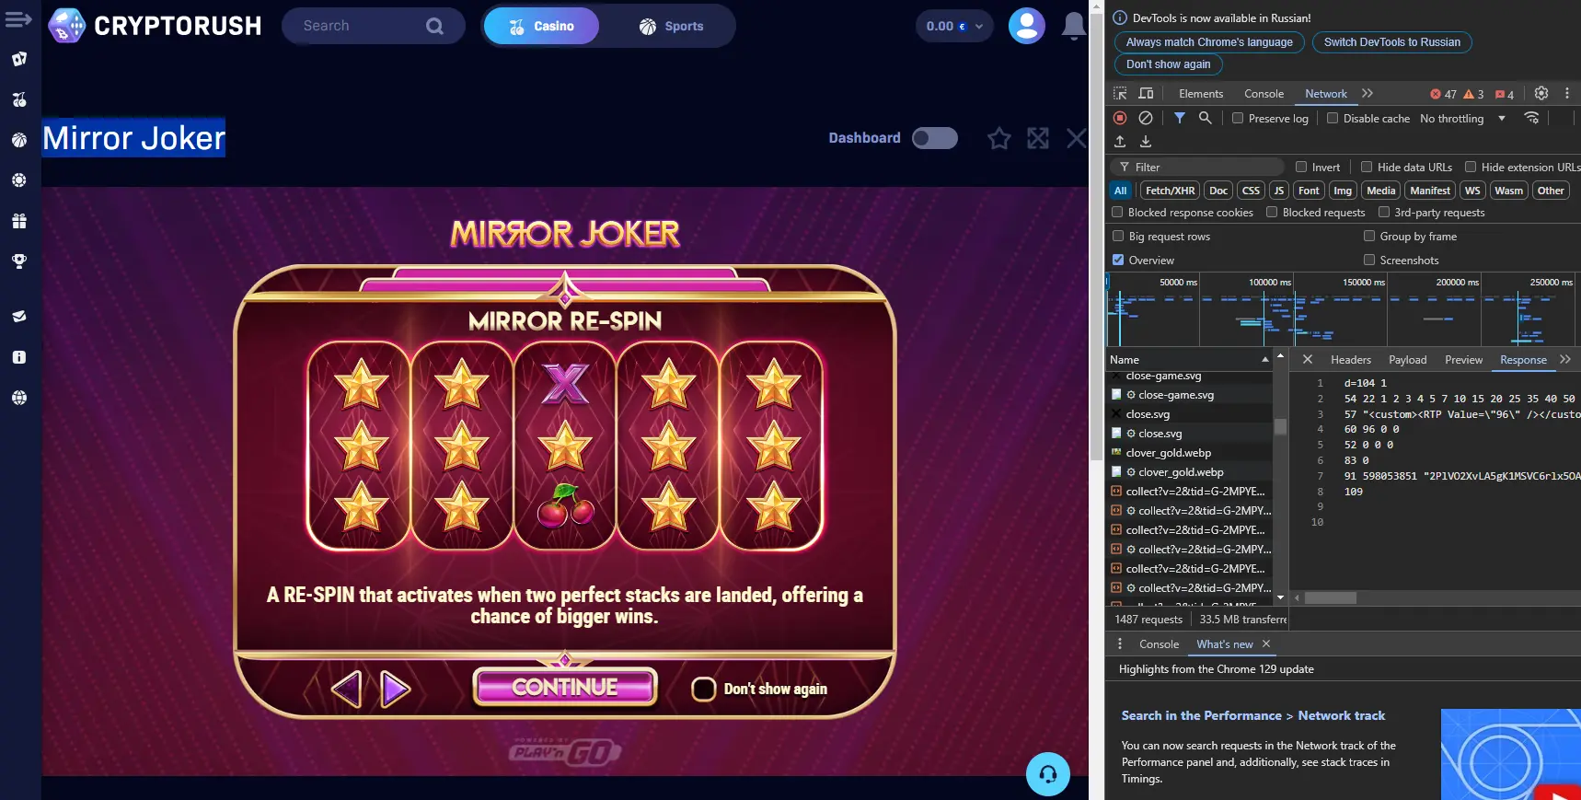Open the info sidebar icon
Image resolution: width=1581 pixels, height=800 pixels.
(x=19, y=357)
